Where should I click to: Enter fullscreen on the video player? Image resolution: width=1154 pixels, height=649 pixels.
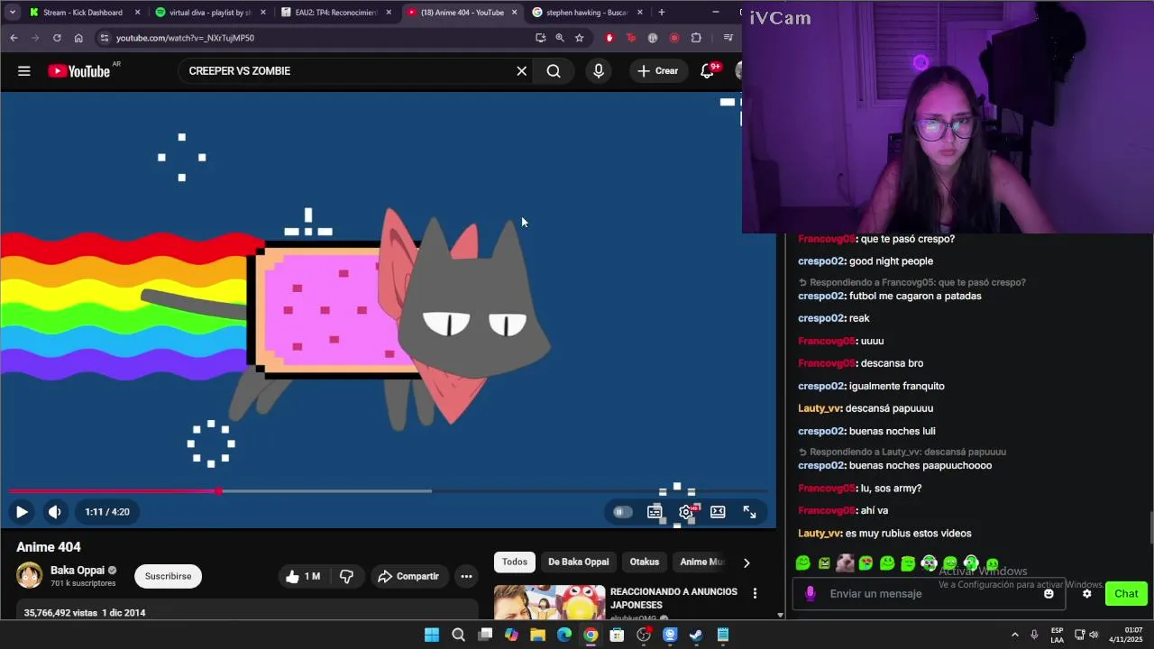pyautogui.click(x=749, y=512)
